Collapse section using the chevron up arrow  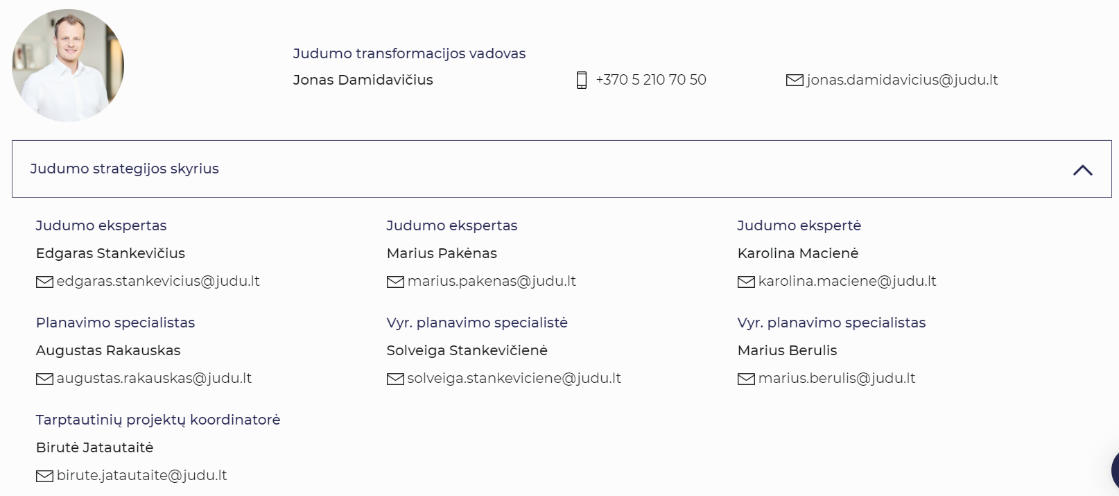[x=1082, y=170]
